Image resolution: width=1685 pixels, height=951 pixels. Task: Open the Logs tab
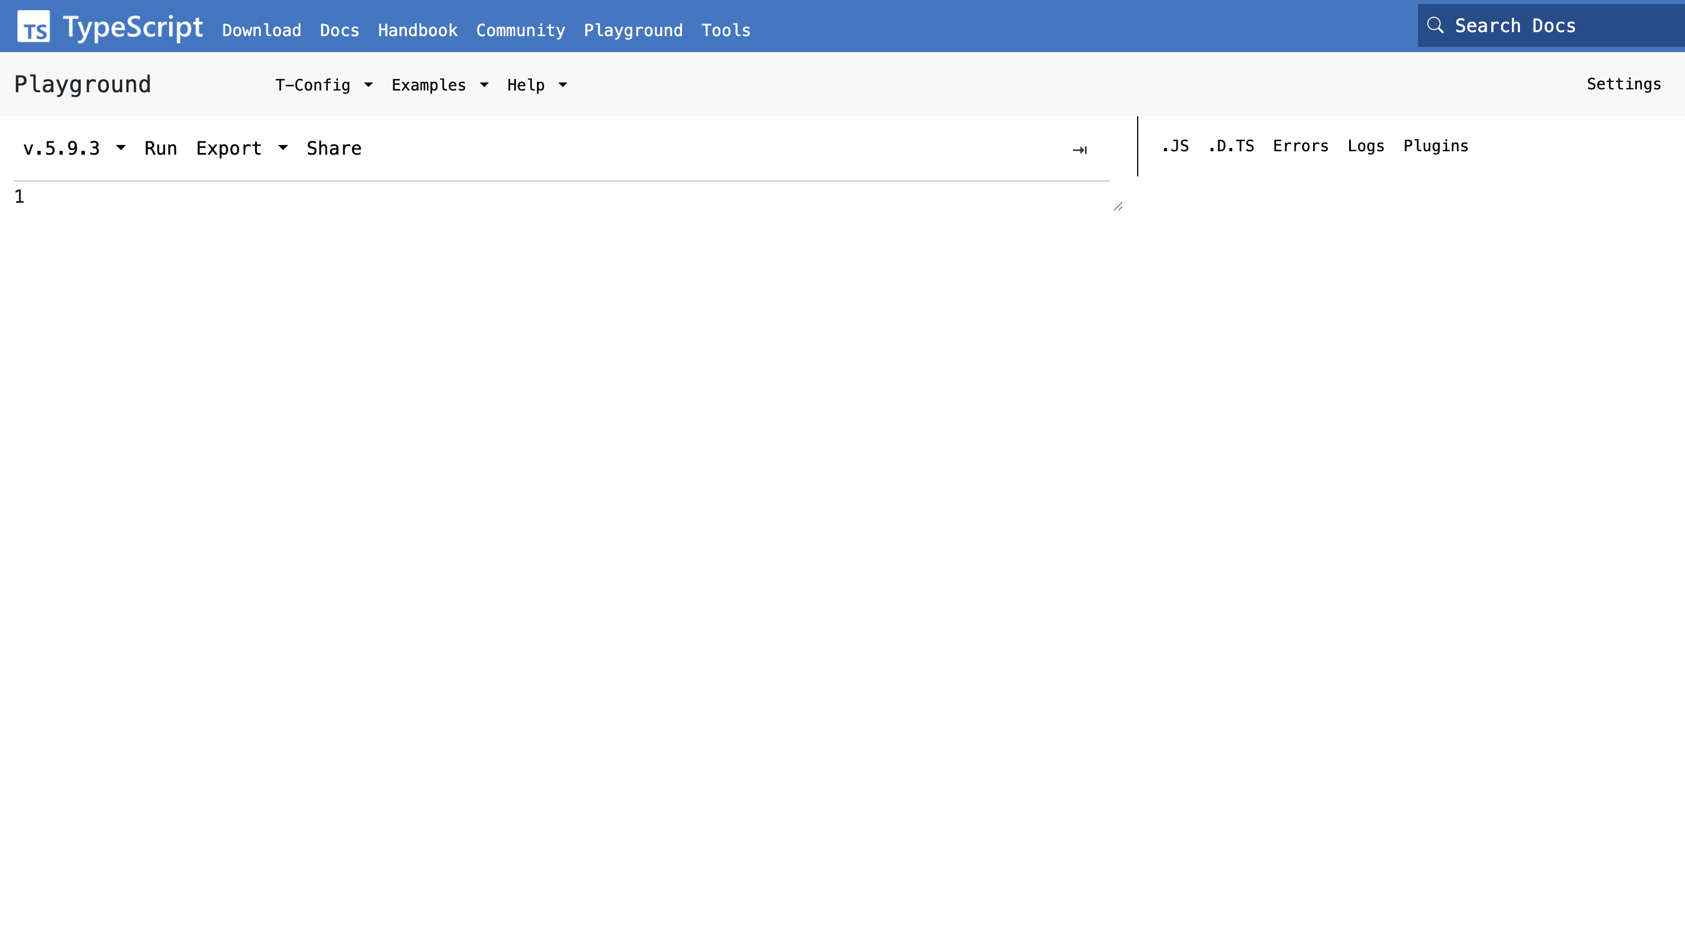click(1365, 146)
